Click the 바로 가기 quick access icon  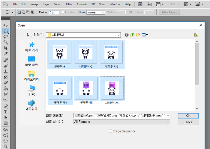pos(31,46)
